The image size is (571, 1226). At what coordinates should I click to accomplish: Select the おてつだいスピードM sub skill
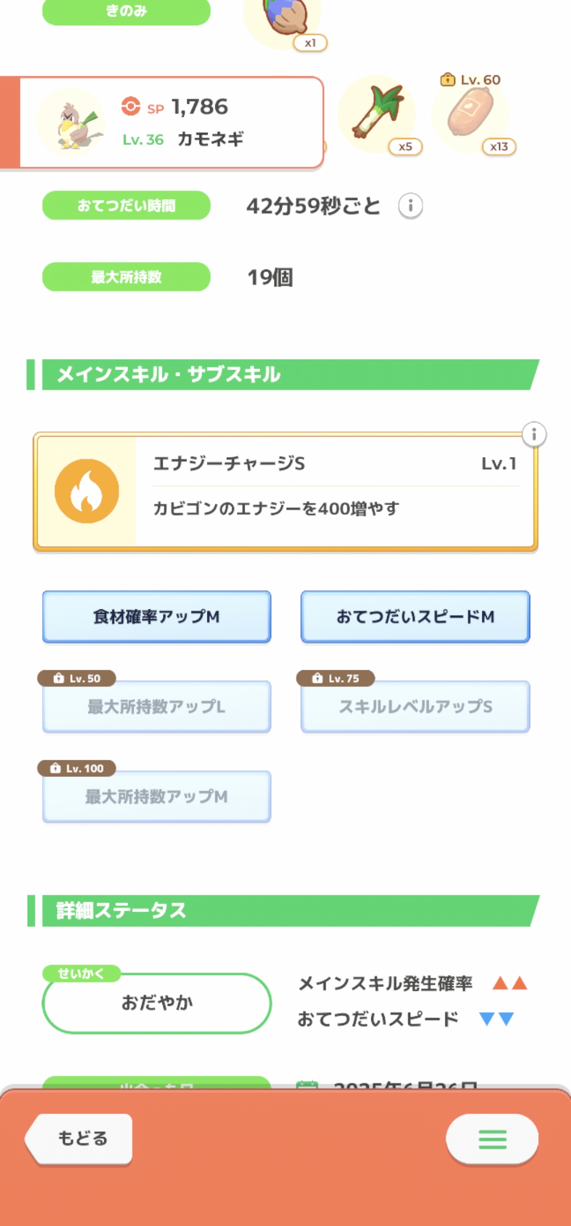click(415, 617)
